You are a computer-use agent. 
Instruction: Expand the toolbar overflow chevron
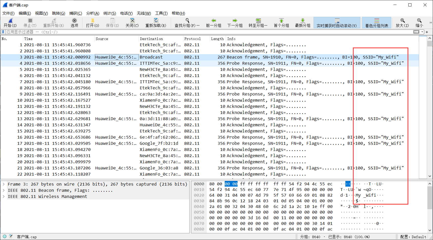[430, 23]
